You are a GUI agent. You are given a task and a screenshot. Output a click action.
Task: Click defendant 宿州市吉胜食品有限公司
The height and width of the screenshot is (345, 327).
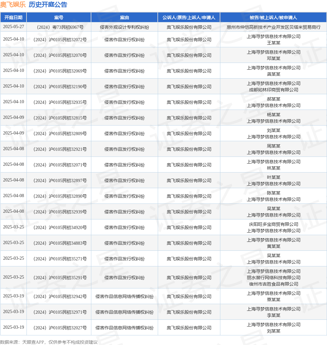tap(274, 284)
